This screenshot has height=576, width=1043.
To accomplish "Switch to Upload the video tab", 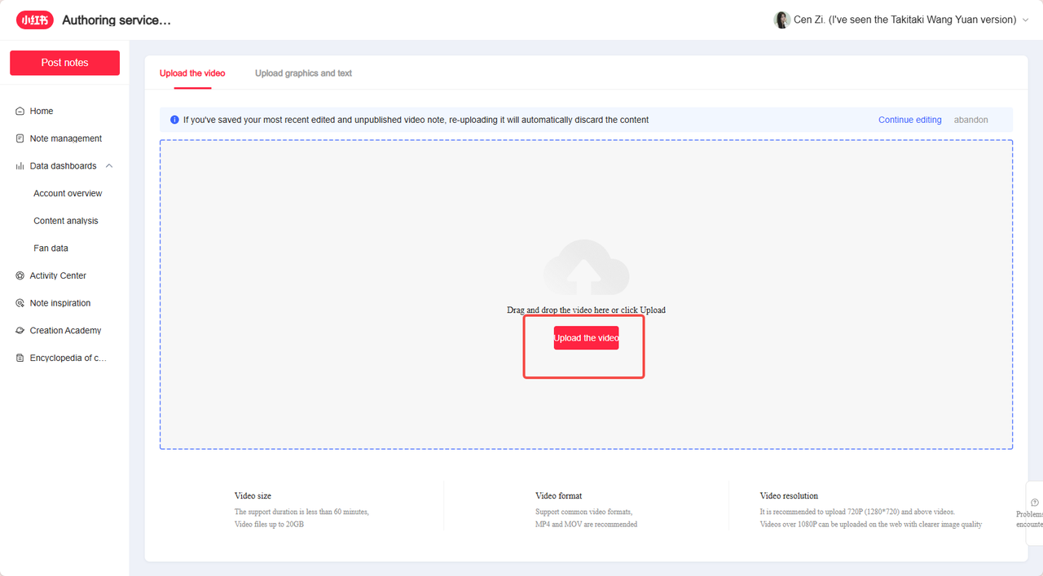I will [x=192, y=73].
